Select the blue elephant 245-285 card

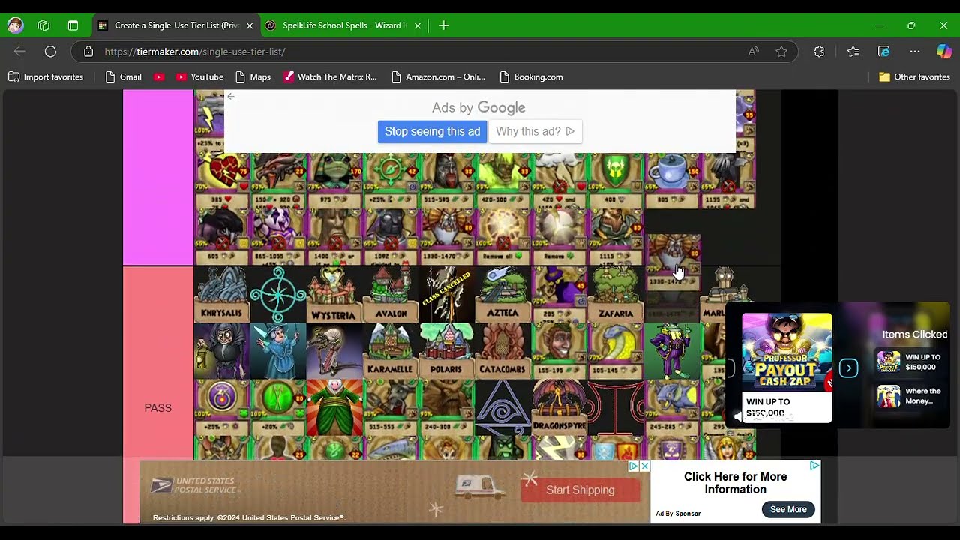pos(672,406)
